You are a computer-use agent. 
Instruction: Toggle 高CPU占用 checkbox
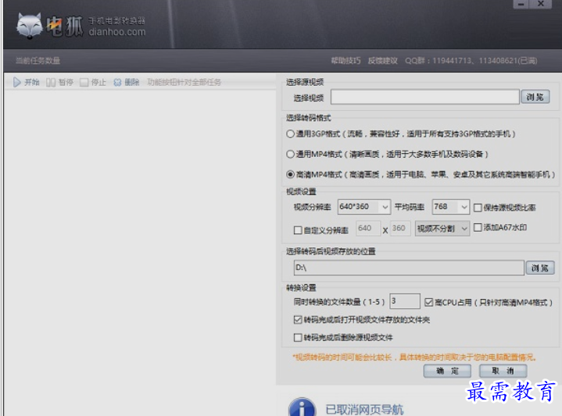tap(428, 303)
